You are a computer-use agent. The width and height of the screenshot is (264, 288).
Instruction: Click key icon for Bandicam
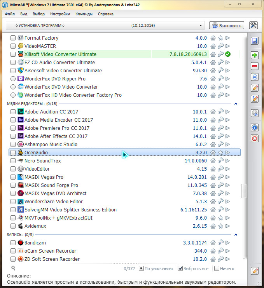(x=220, y=243)
